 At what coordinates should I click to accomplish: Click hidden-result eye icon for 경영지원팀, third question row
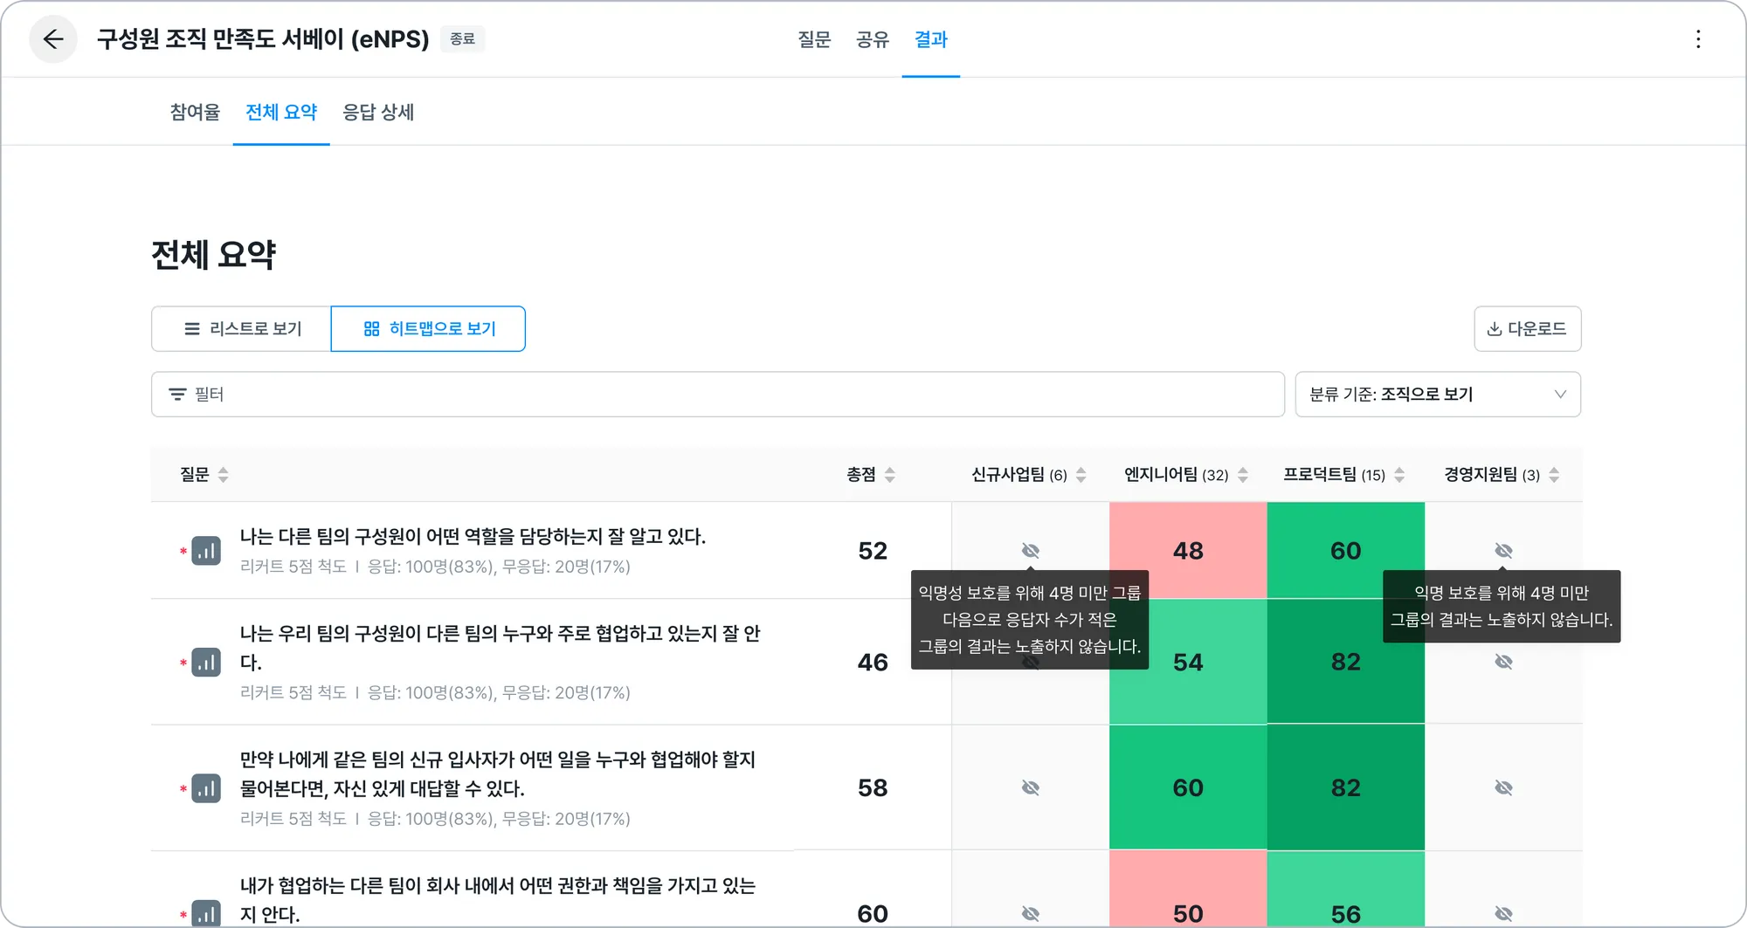tap(1503, 787)
